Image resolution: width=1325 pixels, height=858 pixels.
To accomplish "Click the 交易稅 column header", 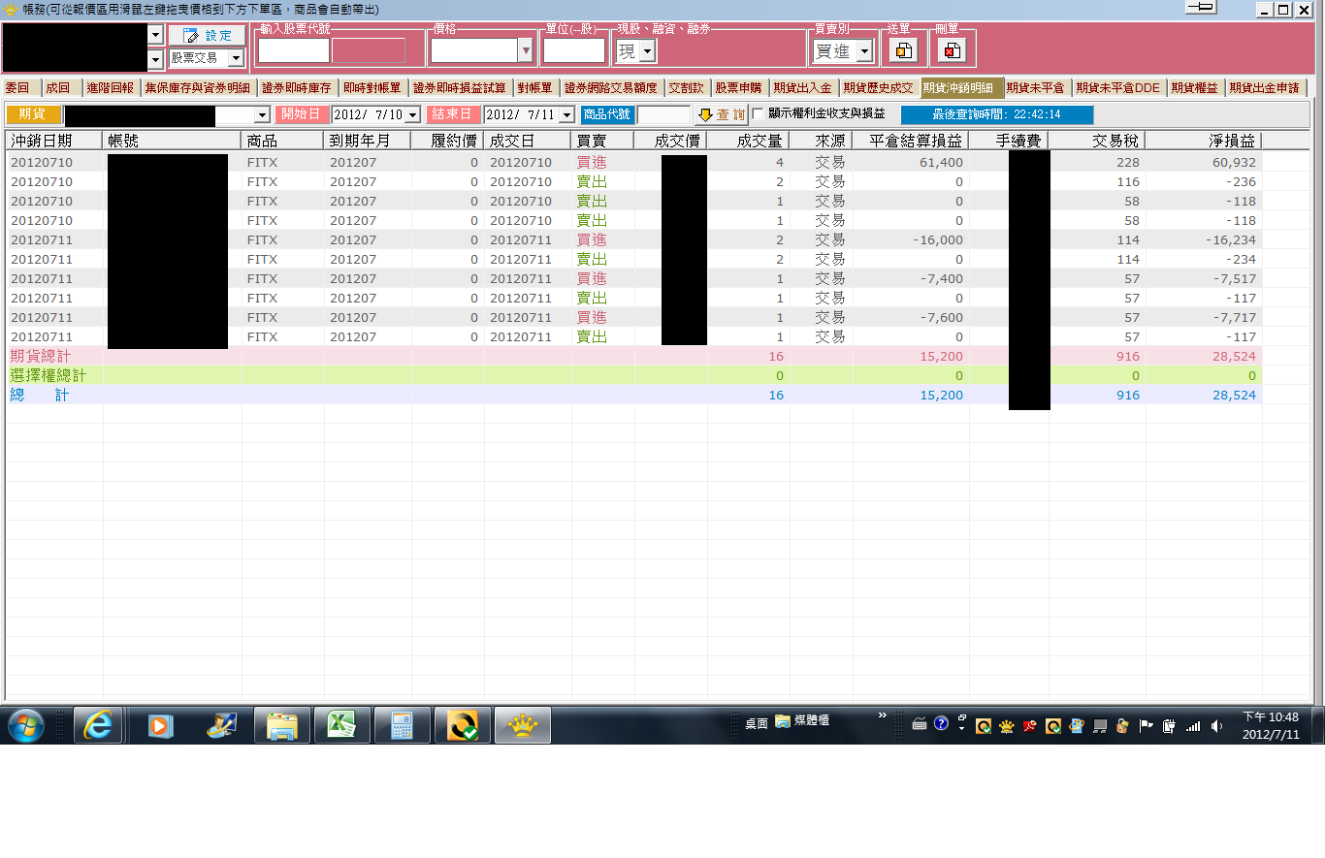I will (x=1097, y=141).
